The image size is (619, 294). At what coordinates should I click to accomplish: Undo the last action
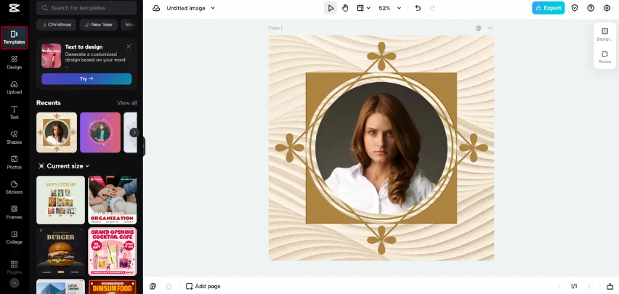(x=418, y=8)
